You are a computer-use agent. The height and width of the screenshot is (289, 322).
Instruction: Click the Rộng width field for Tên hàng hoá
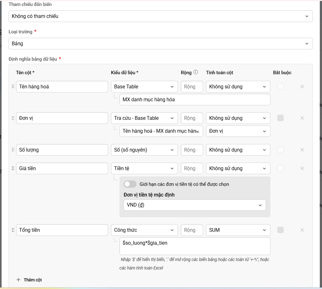(192, 86)
